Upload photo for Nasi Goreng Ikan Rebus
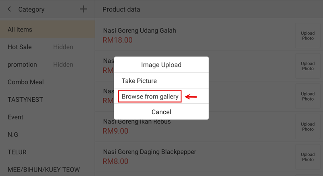The height and width of the screenshot is (176, 323). click(307, 127)
